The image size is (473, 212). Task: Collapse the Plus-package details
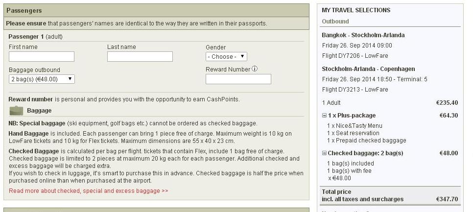click(x=324, y=116)
